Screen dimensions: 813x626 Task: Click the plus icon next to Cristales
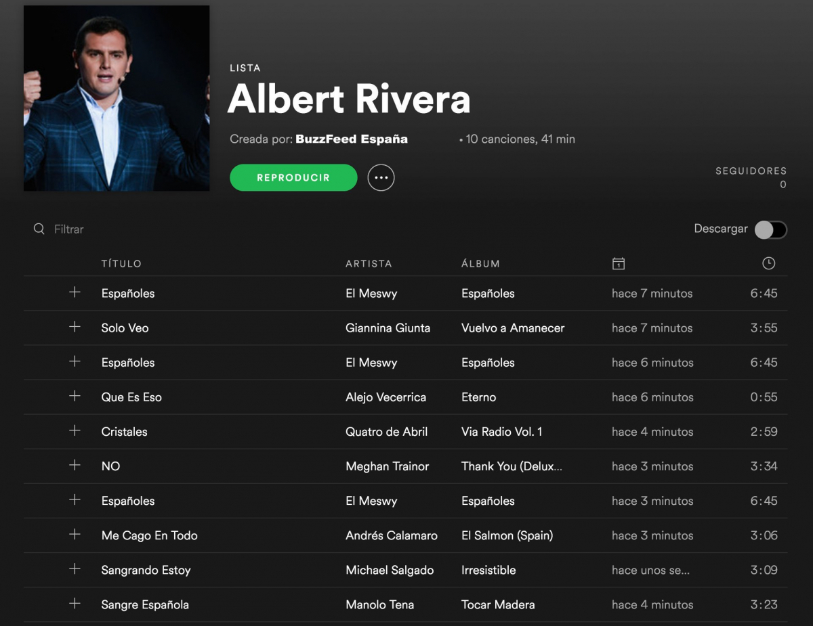[x=75, y=430]
